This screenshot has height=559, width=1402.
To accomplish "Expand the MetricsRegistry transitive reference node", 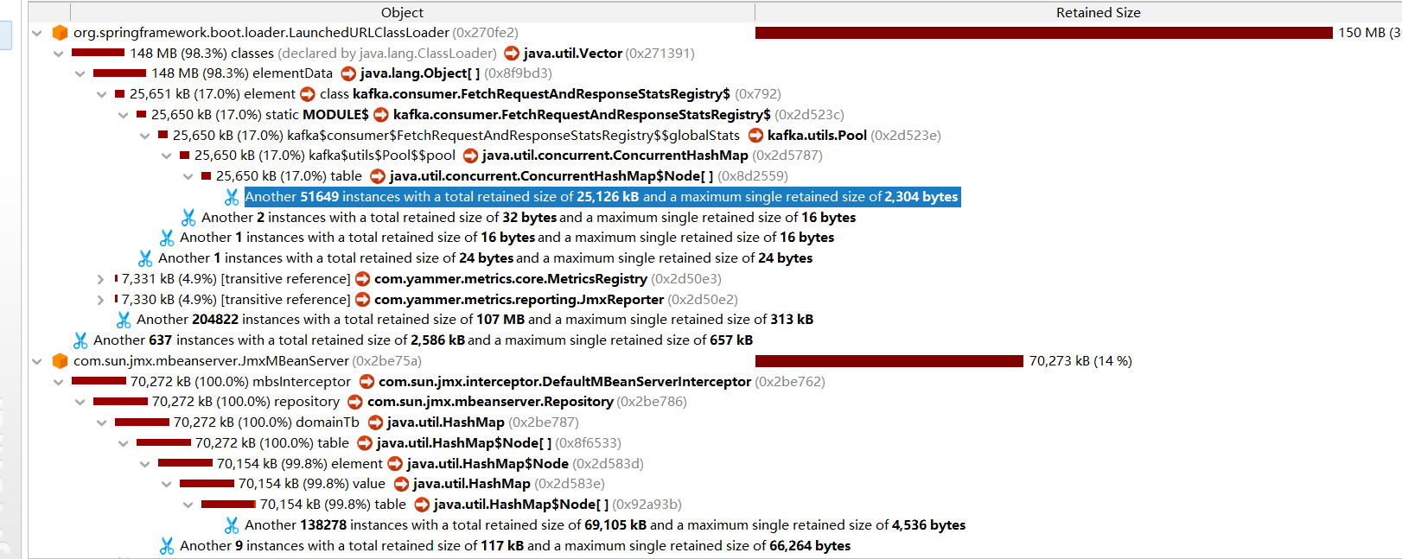I will pyautogui.click(x=101, y=279).
